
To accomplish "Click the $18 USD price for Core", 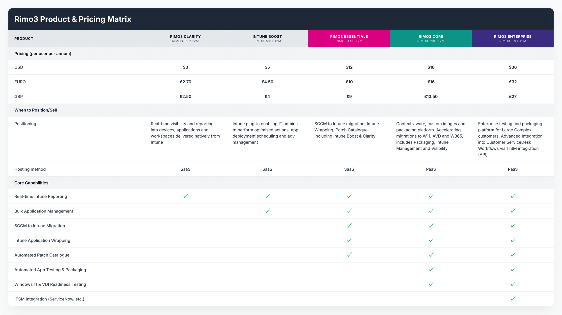I will [431, 67].
